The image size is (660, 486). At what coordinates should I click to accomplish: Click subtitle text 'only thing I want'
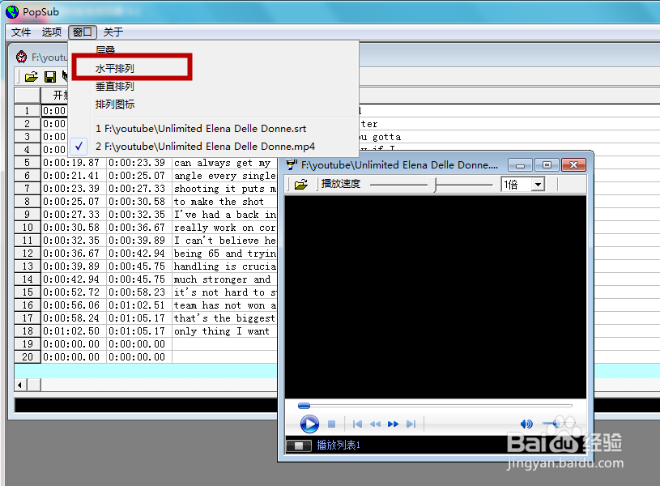tap(221, 331)
